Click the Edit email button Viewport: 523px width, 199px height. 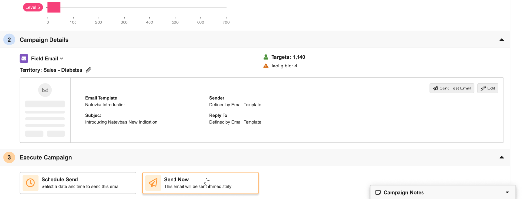point(488,88)
